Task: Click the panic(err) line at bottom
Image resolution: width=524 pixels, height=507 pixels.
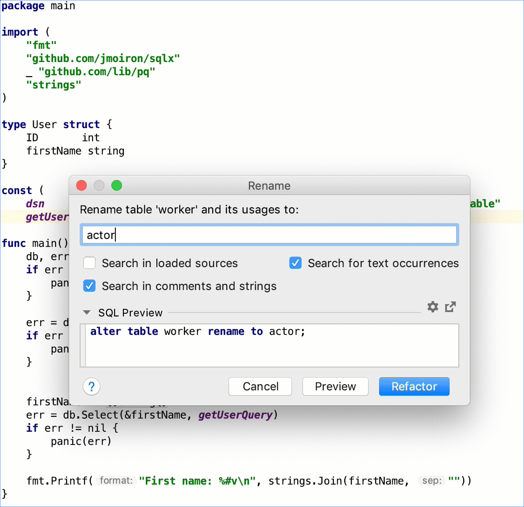Action: (81, 441)
